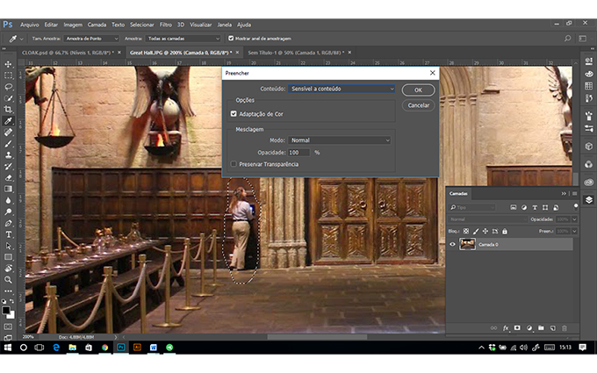
Task: Select the Eraser tool
Action: pos(8,178)
